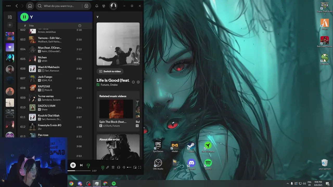Open 'Spin The Block' related music video
This screenshot has width=333, height=187.
coord(116,109)
